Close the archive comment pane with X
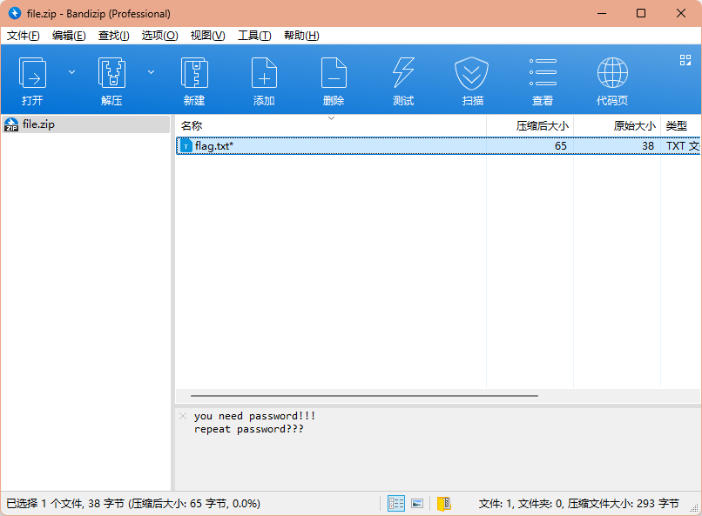This screenshot has width=702, height=516. 182,416
